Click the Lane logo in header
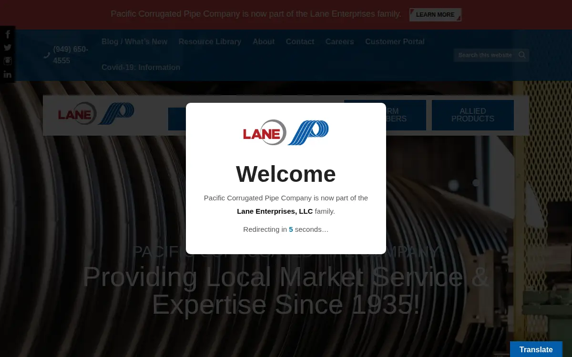 tap(96, 114)
